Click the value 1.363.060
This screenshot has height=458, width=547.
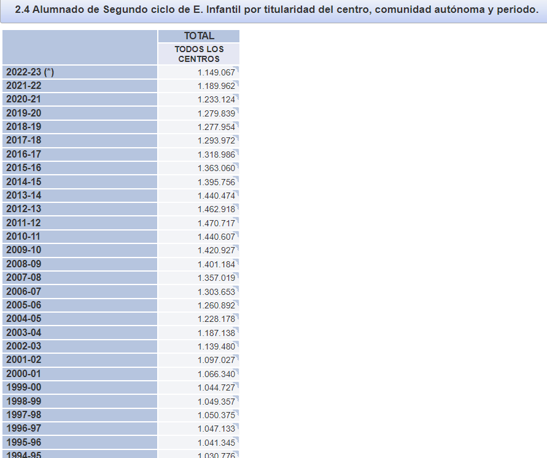pyautogui.click(x=217, y=168)
